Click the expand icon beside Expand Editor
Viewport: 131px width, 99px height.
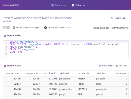(5, 36)
